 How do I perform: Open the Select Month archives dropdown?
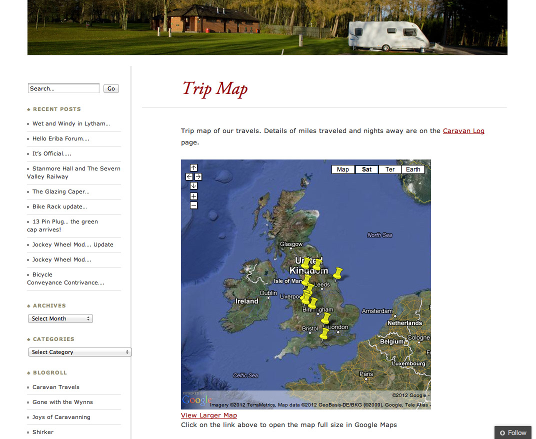[60, 318]
